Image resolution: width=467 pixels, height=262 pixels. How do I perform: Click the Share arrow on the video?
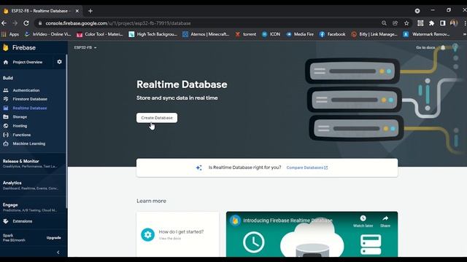click(385, 221)
